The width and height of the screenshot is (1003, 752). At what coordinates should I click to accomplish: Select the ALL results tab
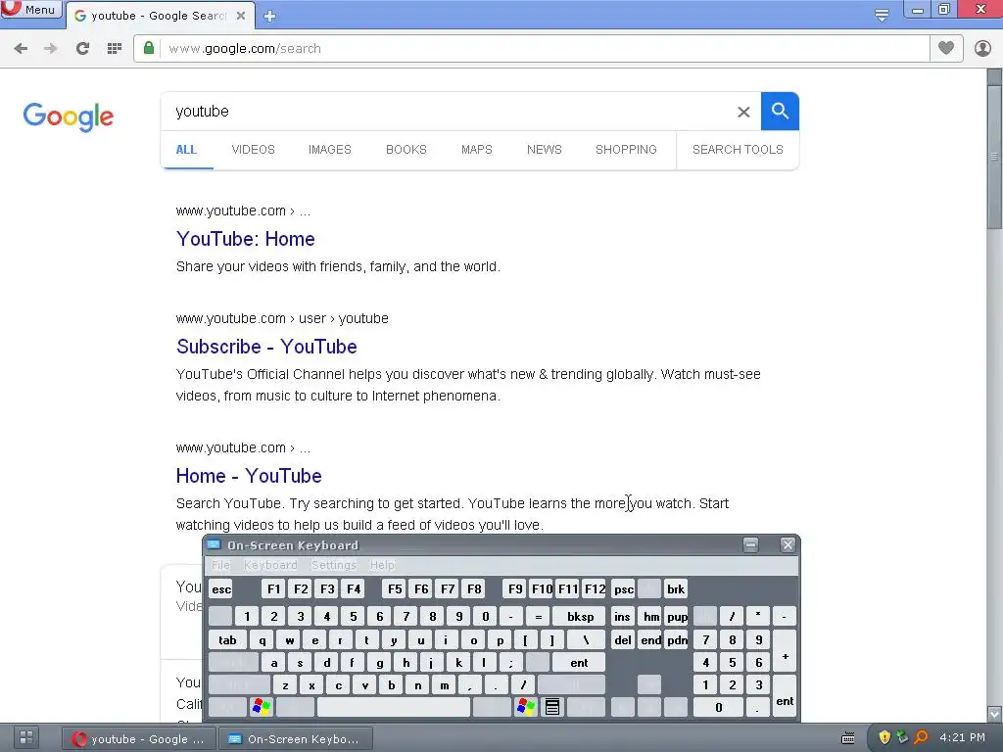186,150
